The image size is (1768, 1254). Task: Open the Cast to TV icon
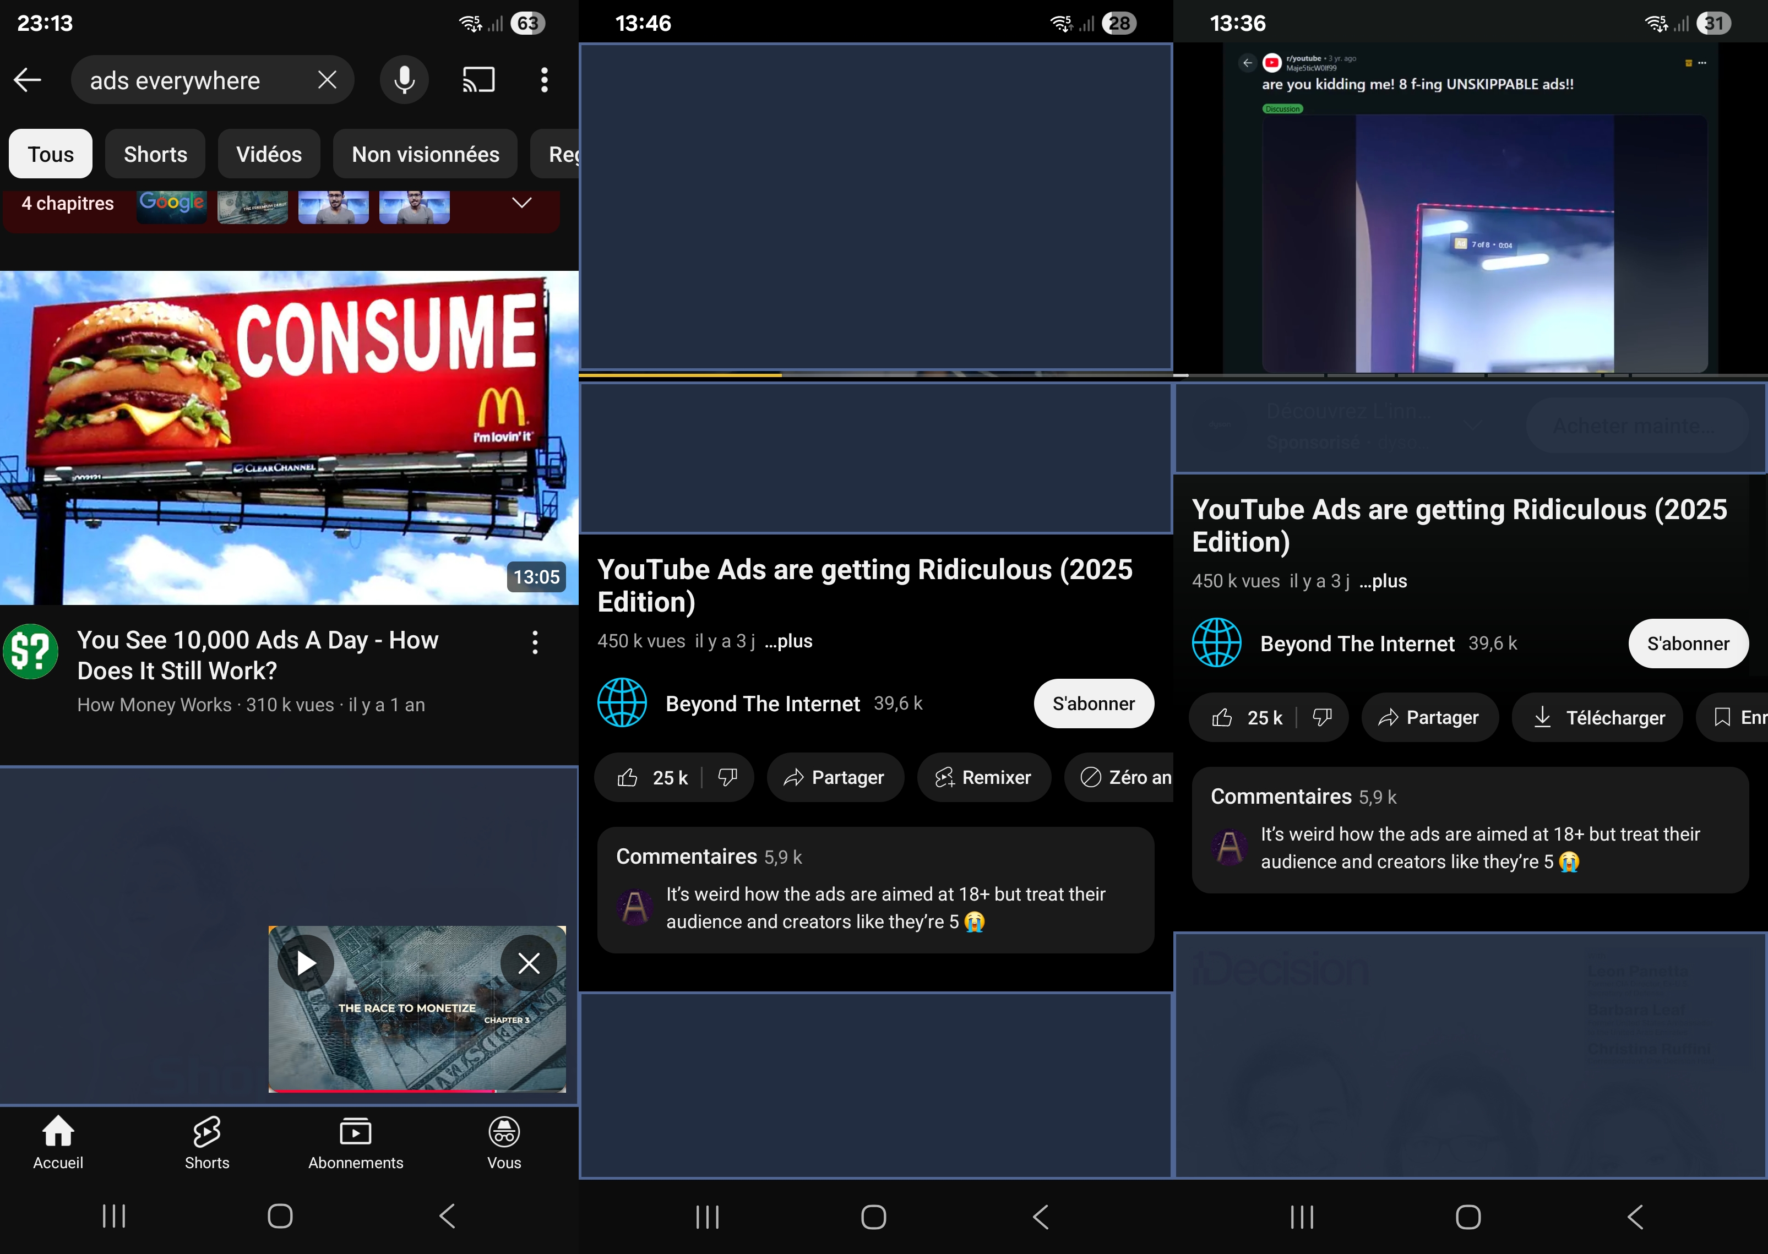tap(477, 79)
